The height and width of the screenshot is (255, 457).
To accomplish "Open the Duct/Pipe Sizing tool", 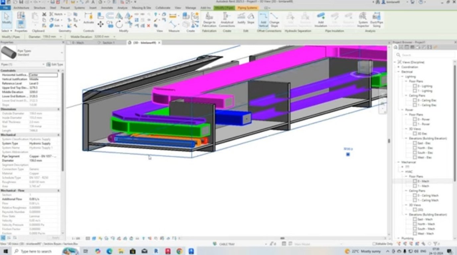I will click(376, 20).
